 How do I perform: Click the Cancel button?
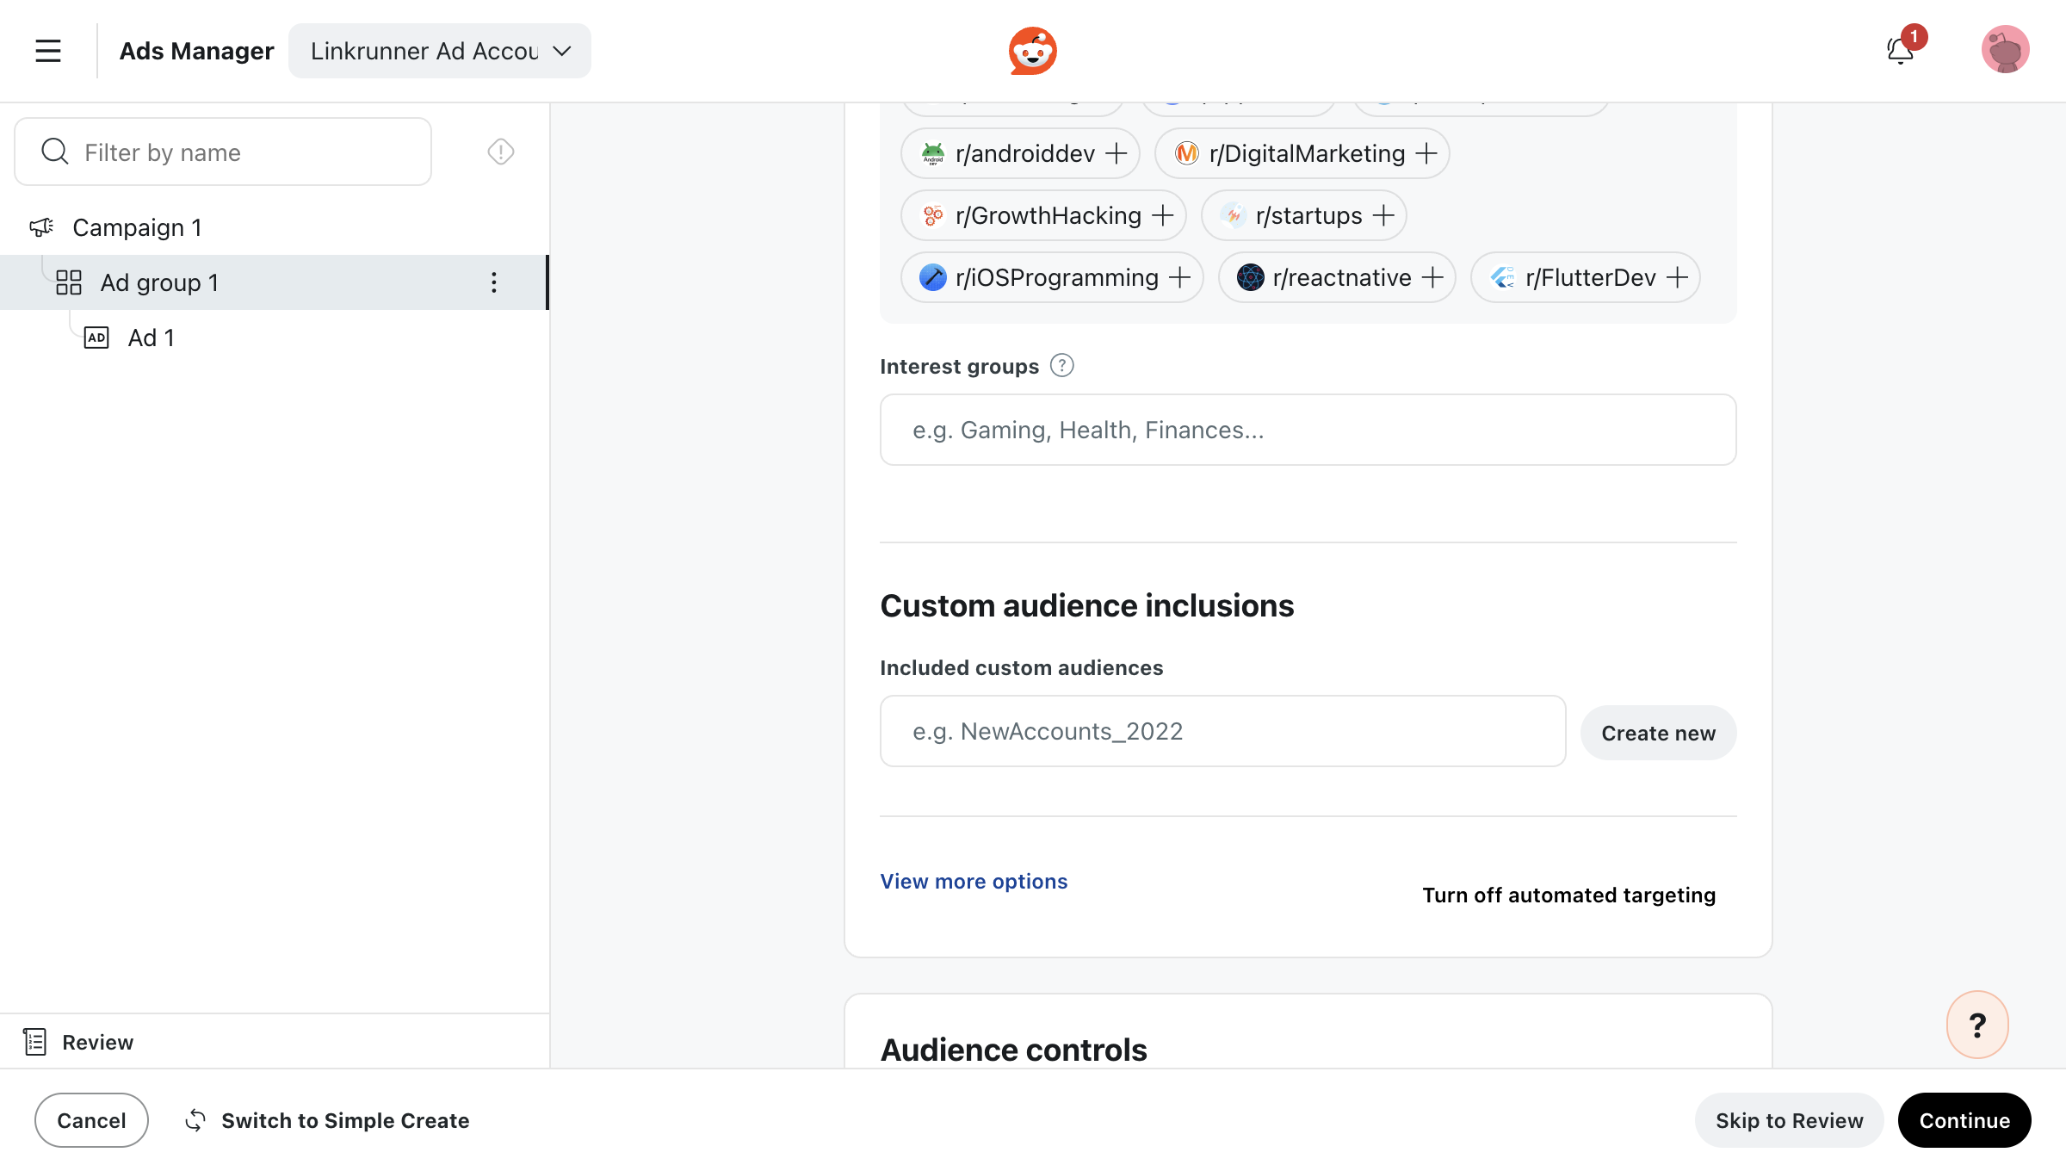(x=91, y=1120)
